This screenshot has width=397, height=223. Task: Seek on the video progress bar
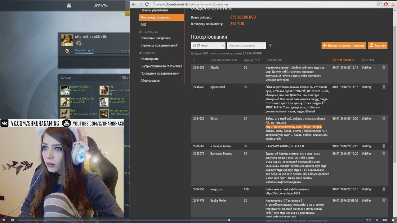click(x=190, y=220)
